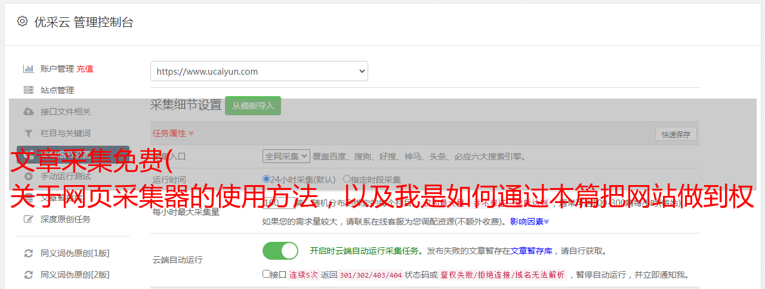Image resolution: width=765 pixels, height=289 pixels.
Task: Click the refresh icon beside 同义词伪原创[1版]
Action: click(x=28, y=253)
